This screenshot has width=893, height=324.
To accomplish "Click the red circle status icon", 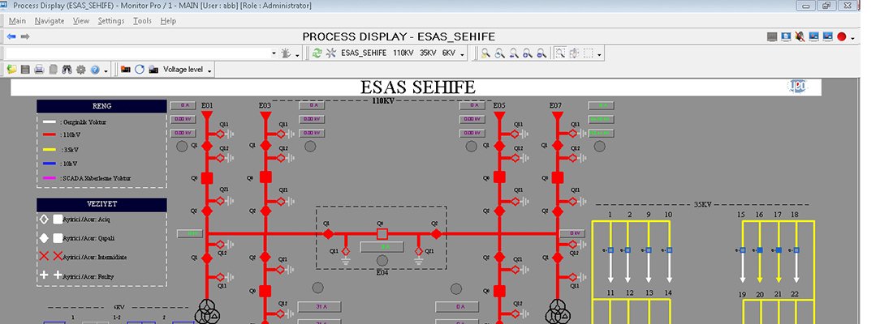I will click(842, 36).
